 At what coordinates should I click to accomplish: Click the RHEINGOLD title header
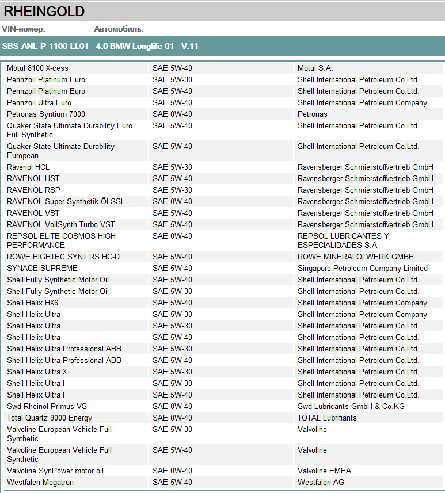coord(44,12)
